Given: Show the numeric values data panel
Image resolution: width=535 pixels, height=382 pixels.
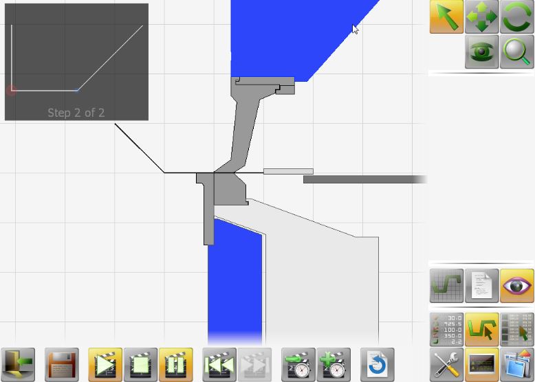Looking at the screenshot, I should [446, 330].
